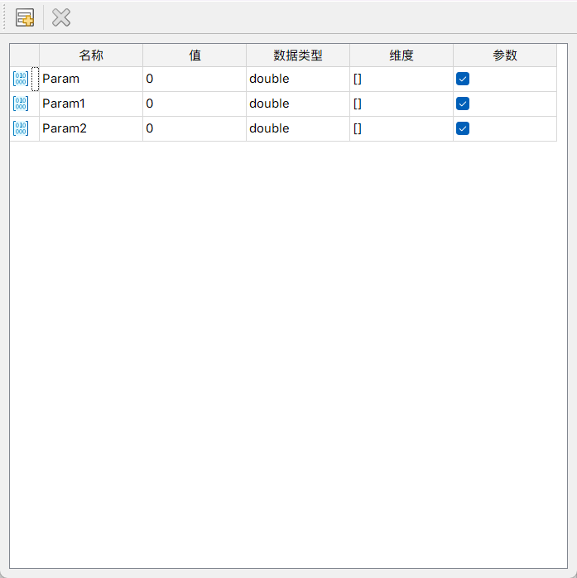Click the 参数 column header
This screenshot has width=577, height=578.
coord(505,55)
